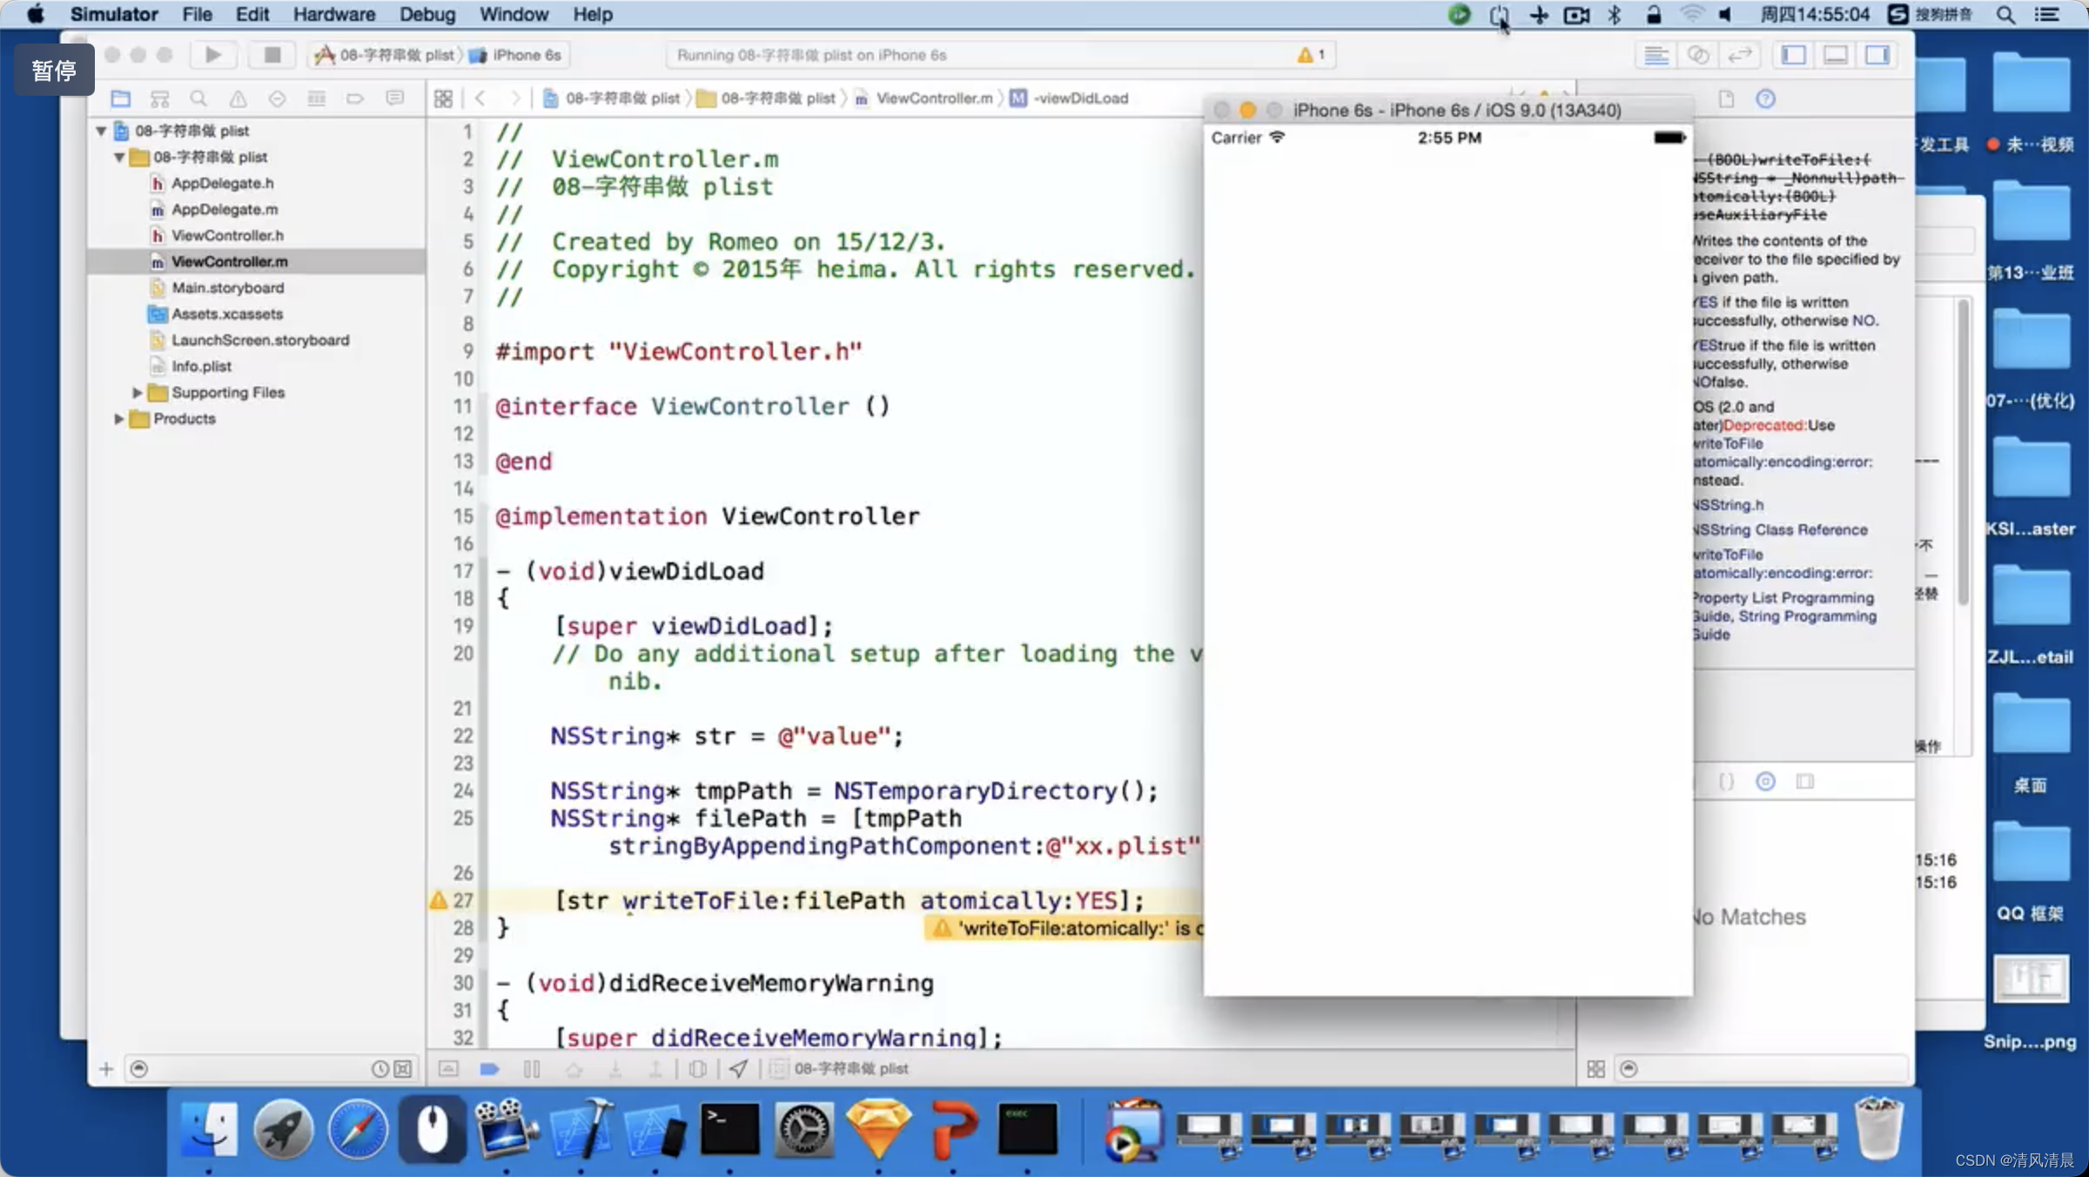This screenshot has width=2089, height=1177.
Task: Click the 'writeToFile:atomically:' warning banner
Action: click(x=1065, y=928)
